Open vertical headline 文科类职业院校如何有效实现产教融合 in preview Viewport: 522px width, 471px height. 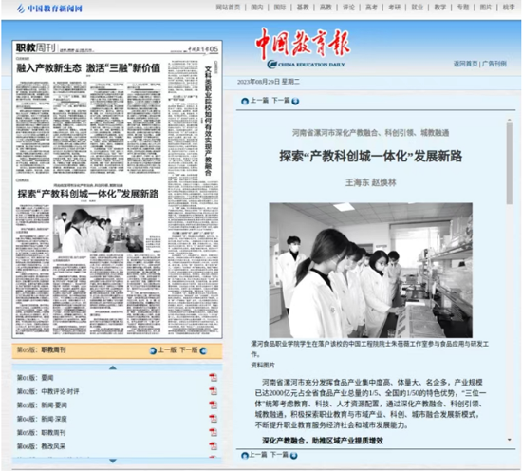tap(208, 121)
